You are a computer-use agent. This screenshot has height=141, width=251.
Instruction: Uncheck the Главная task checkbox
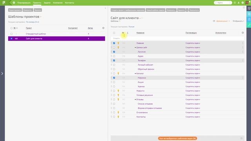[x=114, y=43]
